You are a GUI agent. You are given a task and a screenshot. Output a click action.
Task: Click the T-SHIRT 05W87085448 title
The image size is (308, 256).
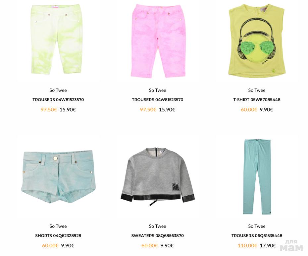(257, 100)
